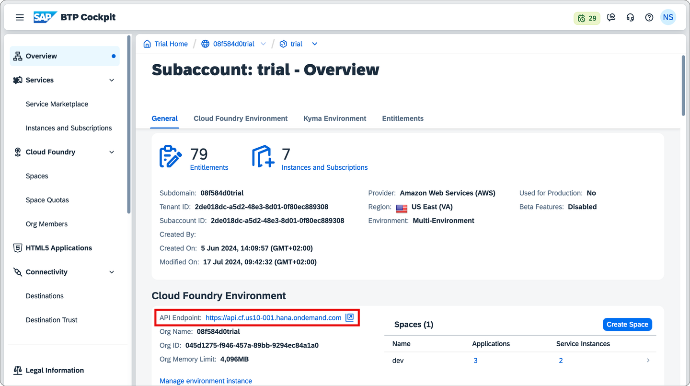Click the sidebar vertical scrollbar
Viewport: 690px width, 386px height.
[129, 125]
